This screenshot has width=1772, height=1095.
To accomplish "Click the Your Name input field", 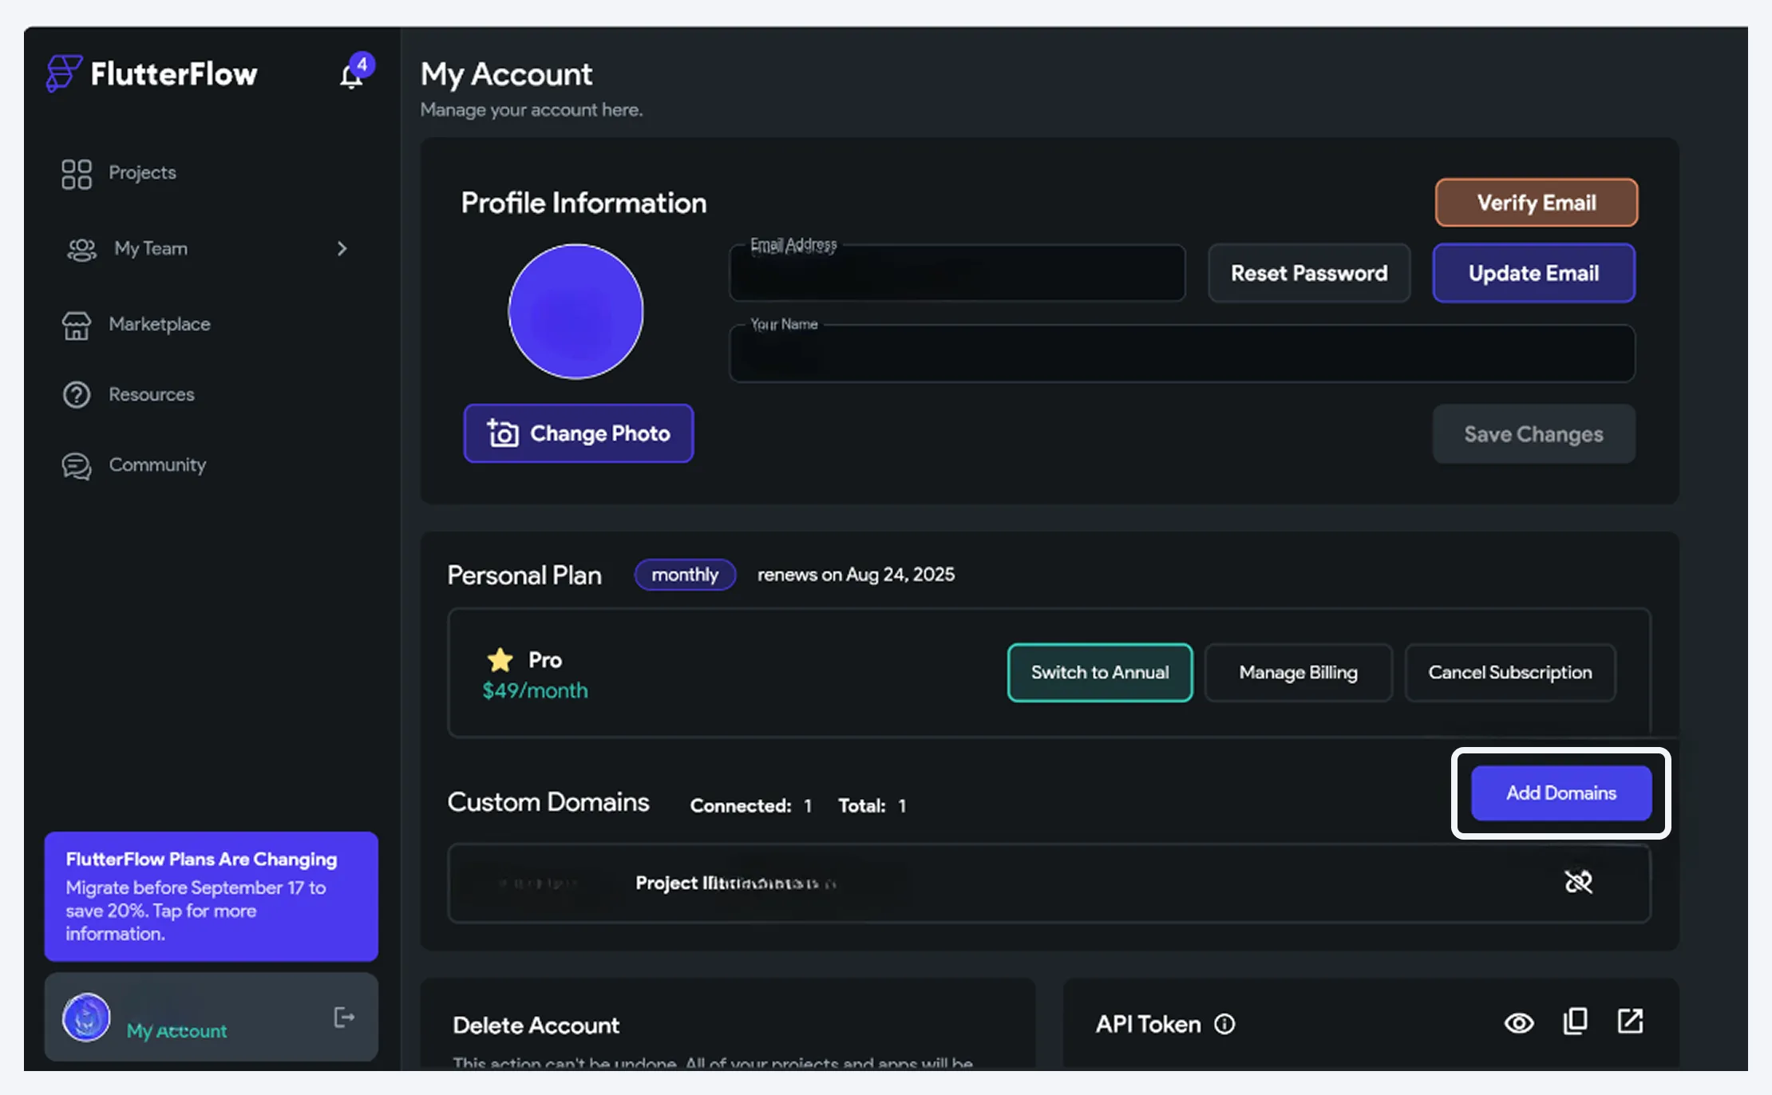I will point(1182,354).
